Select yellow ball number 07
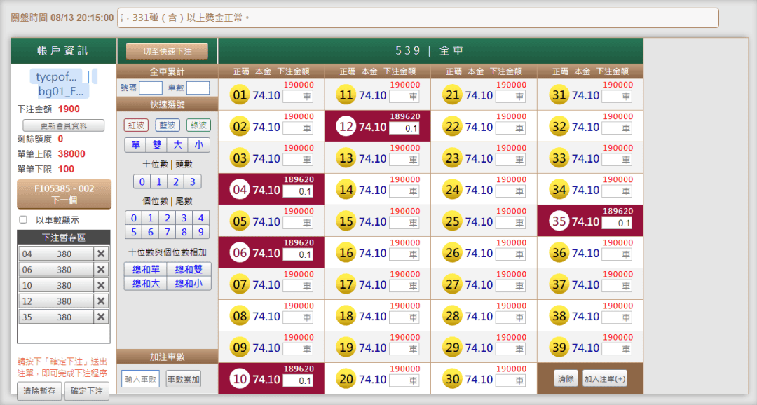Viewport: 757px width, 405px height. 240,284
